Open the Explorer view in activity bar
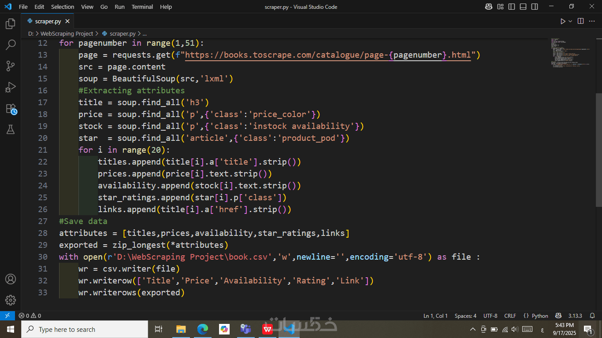The image size is (602, 338). (11, 24)
